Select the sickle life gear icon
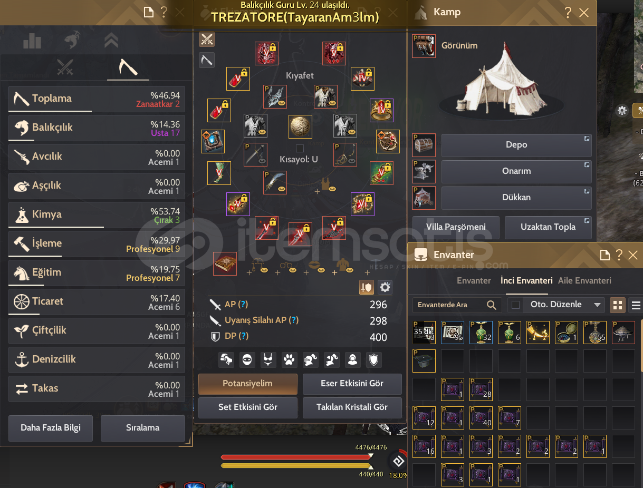Screen dimensions: 643x488 [x=207, y=60]
